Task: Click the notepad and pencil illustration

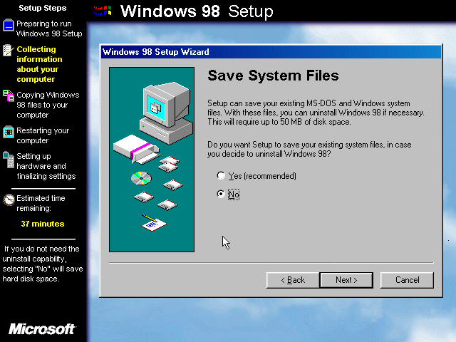Action: (154, 223)
